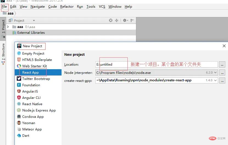Viewport: 228px width, 145px height.
Task: Select aaa E:\aaa folder row
Action: 71,27
